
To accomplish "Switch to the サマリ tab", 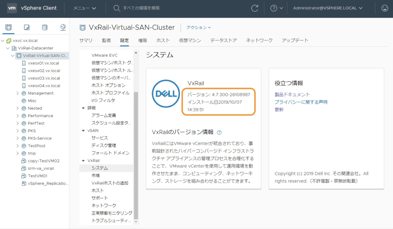I will (86, 40).
